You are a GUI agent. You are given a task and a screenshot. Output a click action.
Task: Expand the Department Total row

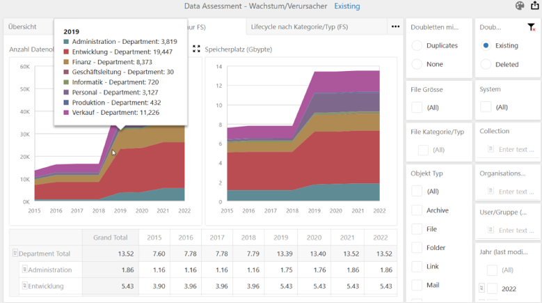[15, 254]
